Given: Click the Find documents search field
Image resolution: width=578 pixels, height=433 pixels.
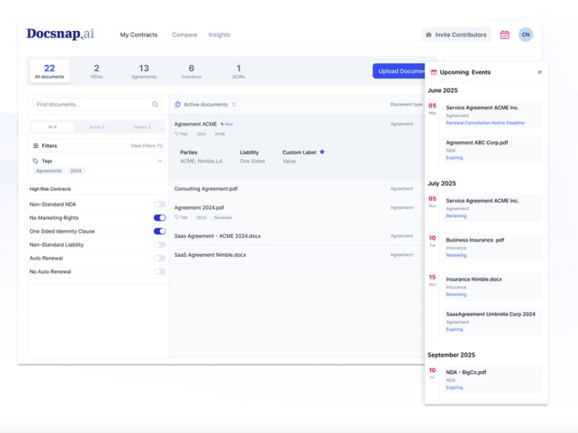Looking at the screenshot, I should click(x=90, y=105).
